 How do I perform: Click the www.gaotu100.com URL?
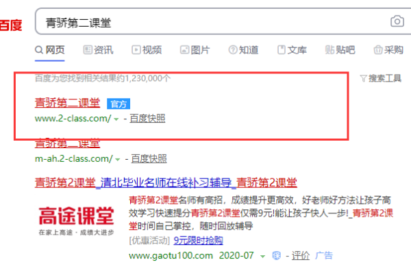[171, 255]
